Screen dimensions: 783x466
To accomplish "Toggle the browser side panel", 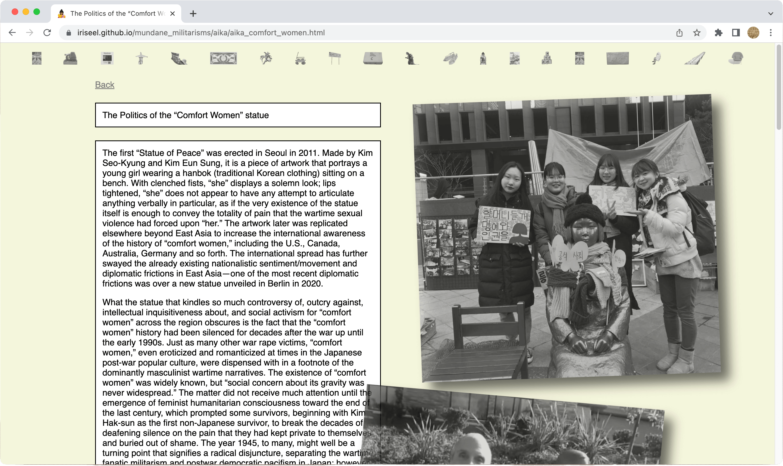I will [735, 33].
